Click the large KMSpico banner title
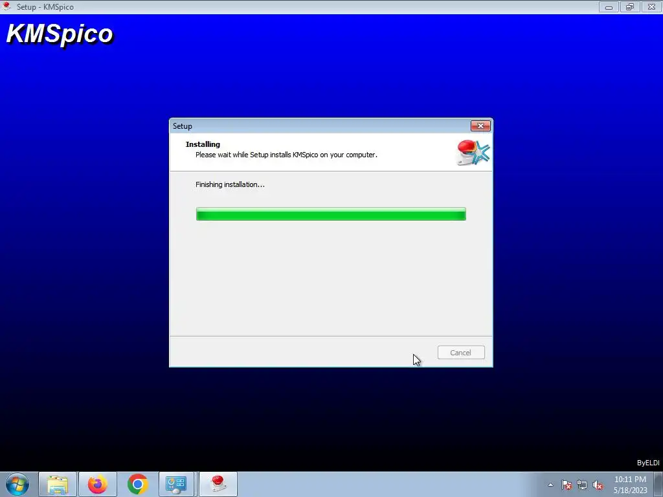The height and width of the screenshot is (497, 663). coord(60,34)
